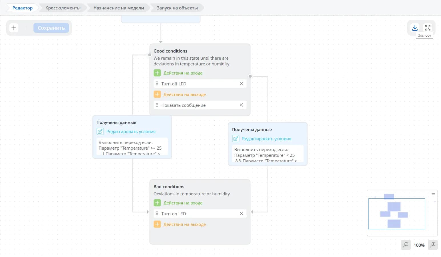Image resolution: width=441 pixels, height=257 pixels.
Task: Click edit icon in left Получены данные block
Action: [100, 131]
